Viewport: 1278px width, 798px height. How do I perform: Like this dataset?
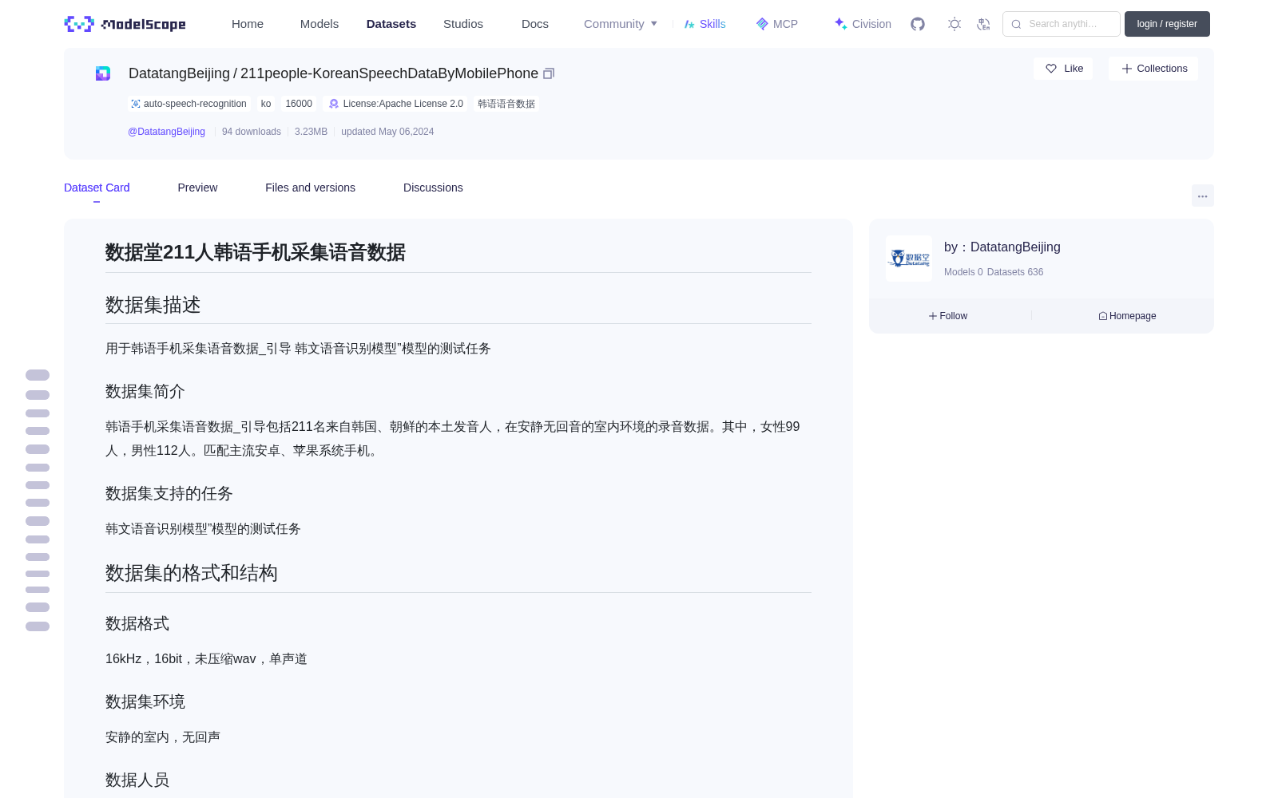[x=1063, y=69]
